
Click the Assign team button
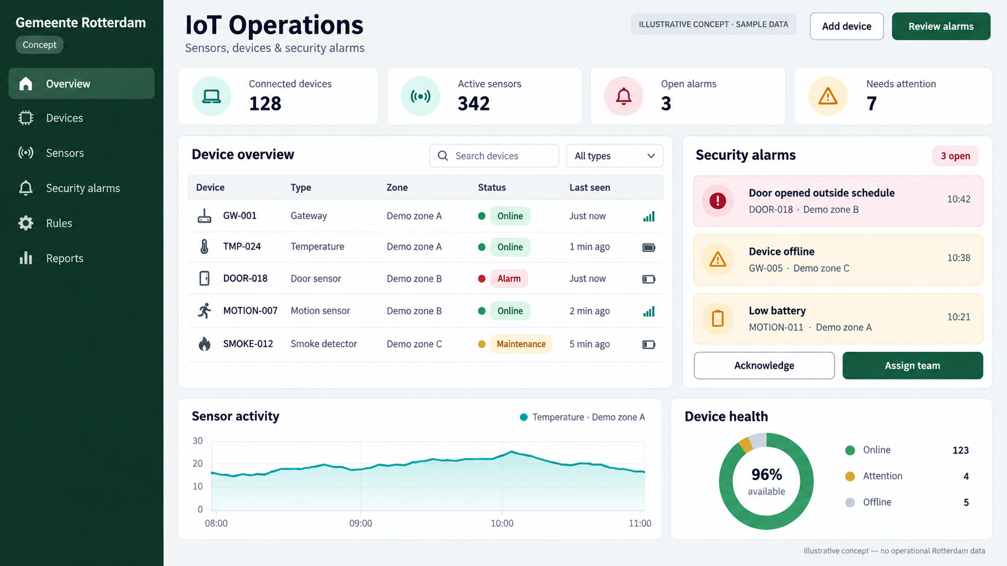coord(912,366)
